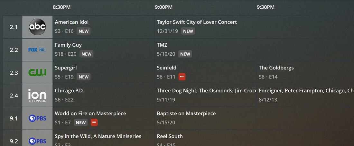
Task: Click the red recording icon on Seinfeld
Action: 182,77
